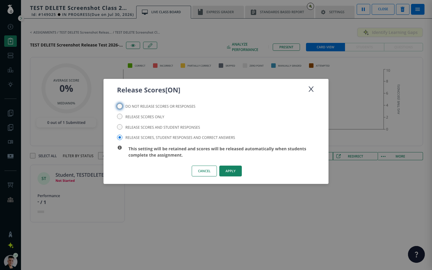Click the REDIRECT button

[x=355, y=156]
